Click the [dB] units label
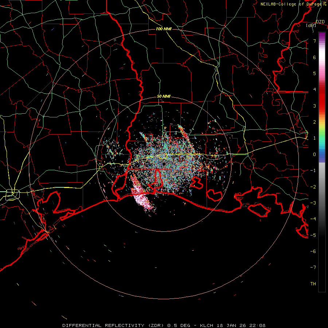Viewport: 328px width, 328px height. (311, 26)
